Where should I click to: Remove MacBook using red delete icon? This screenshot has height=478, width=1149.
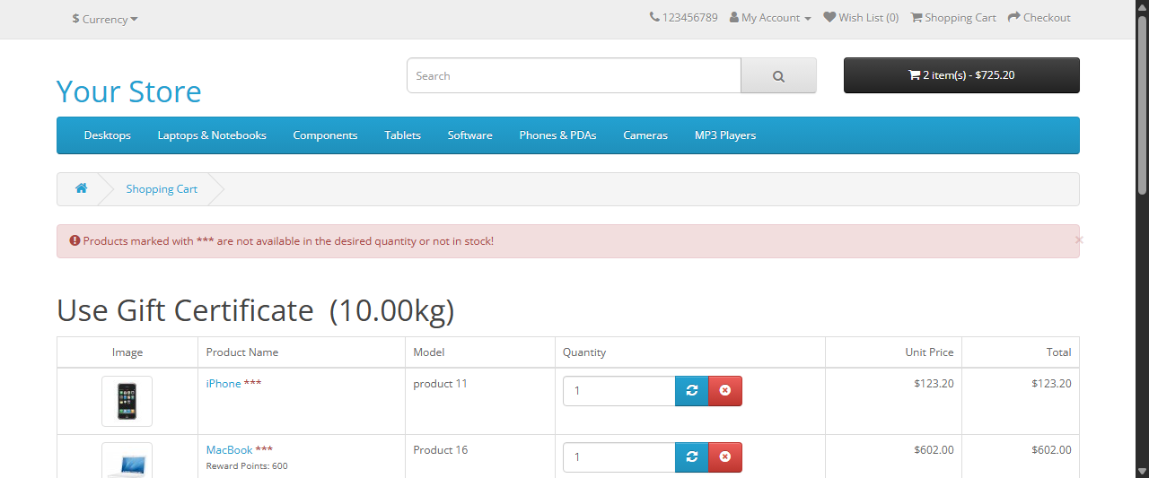click(x=725, y=457)
